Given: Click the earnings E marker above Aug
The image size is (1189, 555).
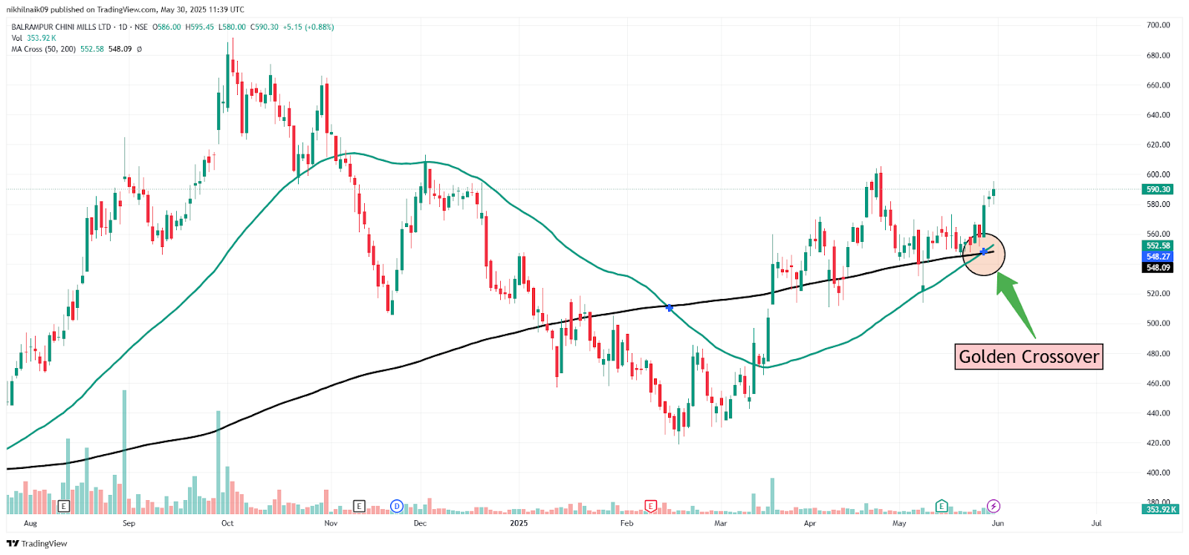Looking at the screenshot, I should click(63, 506).
